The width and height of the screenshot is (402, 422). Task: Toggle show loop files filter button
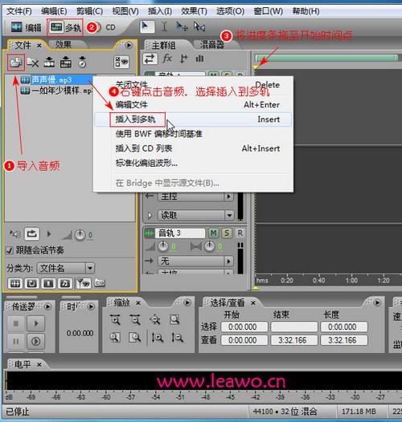tap(31, 283)
